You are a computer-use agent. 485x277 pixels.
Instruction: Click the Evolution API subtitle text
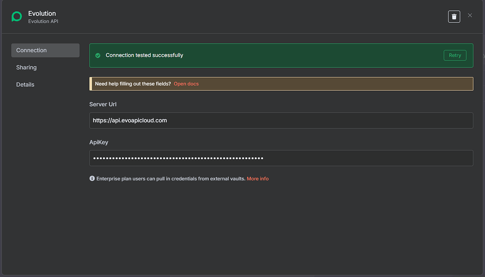[x=43, y=21]
